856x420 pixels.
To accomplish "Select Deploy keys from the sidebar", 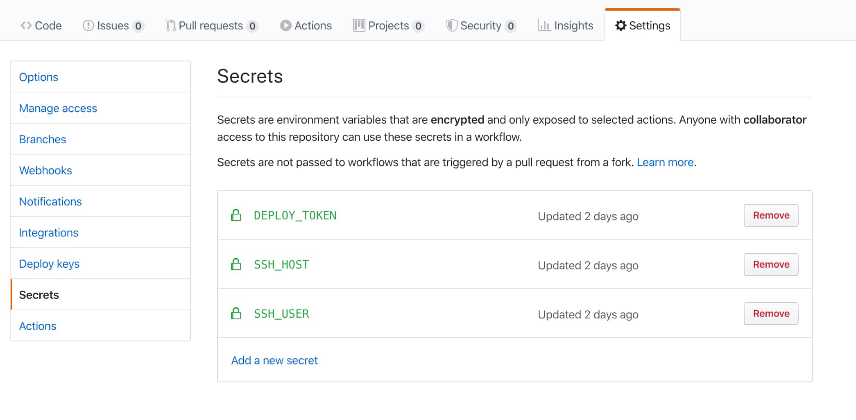I will [49, 264].
